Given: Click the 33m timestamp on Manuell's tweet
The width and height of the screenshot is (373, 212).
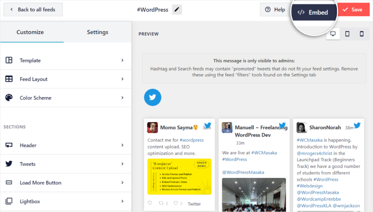Looking at the screenshot, I should click(x=240, y=143).
